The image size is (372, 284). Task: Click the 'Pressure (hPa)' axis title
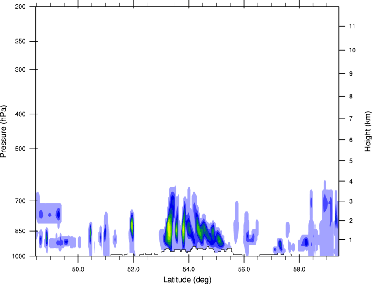click(4, 132)
